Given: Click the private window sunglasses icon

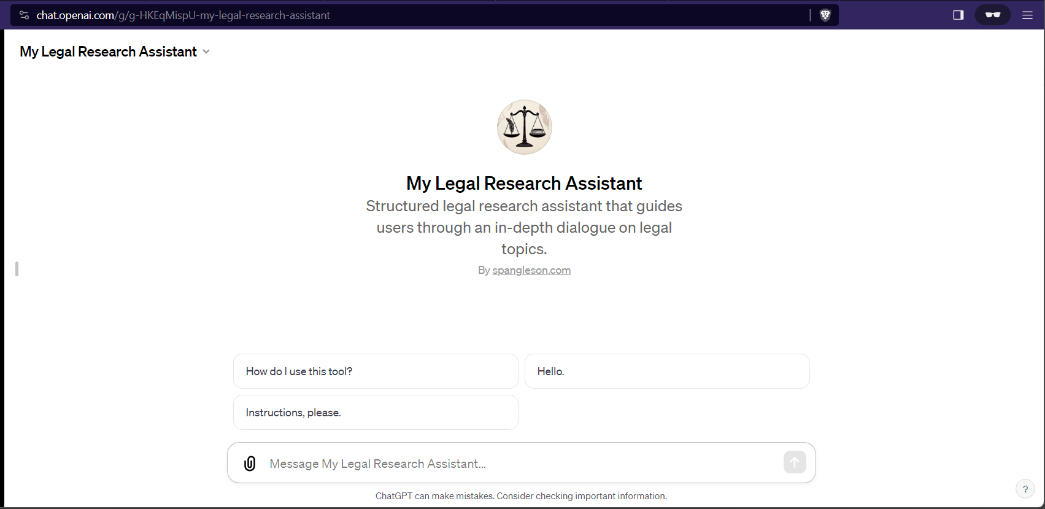Looking at the screenshot, I should coord(992,15).
